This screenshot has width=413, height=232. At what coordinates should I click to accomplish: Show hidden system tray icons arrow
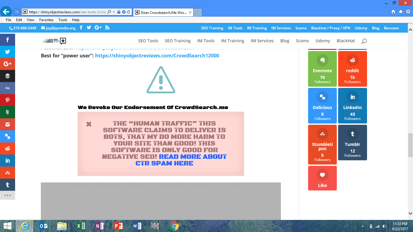(363, 226)
